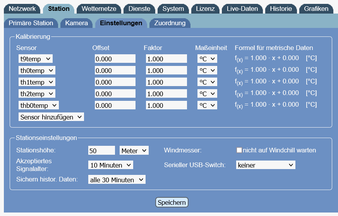The image size is (338, 216).
Task: Open the Primäre Station sub-tab
Action: (x=31, y=23)
